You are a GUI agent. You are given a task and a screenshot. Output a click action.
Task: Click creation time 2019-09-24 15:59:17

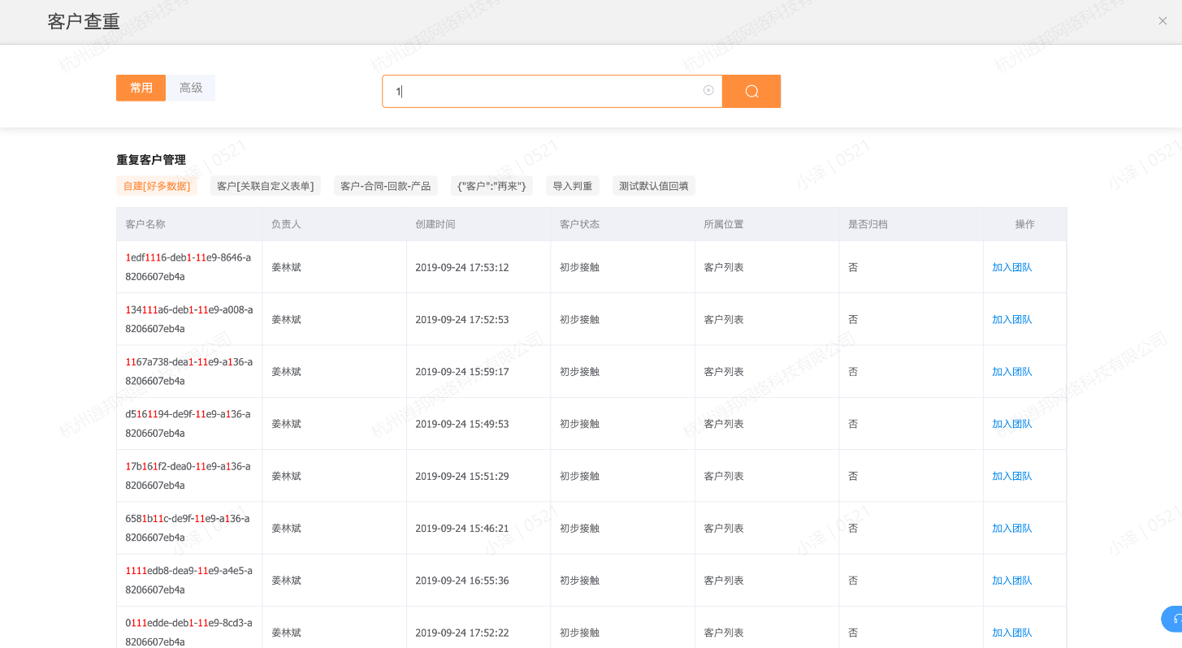coord(462,371)
